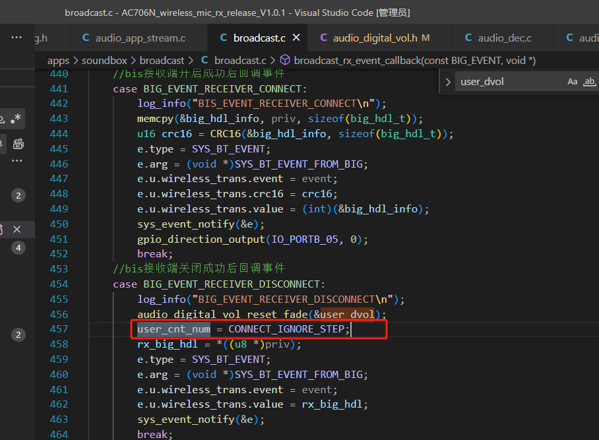Click the selected user_cnt_num variable

[x=173, y=329]
